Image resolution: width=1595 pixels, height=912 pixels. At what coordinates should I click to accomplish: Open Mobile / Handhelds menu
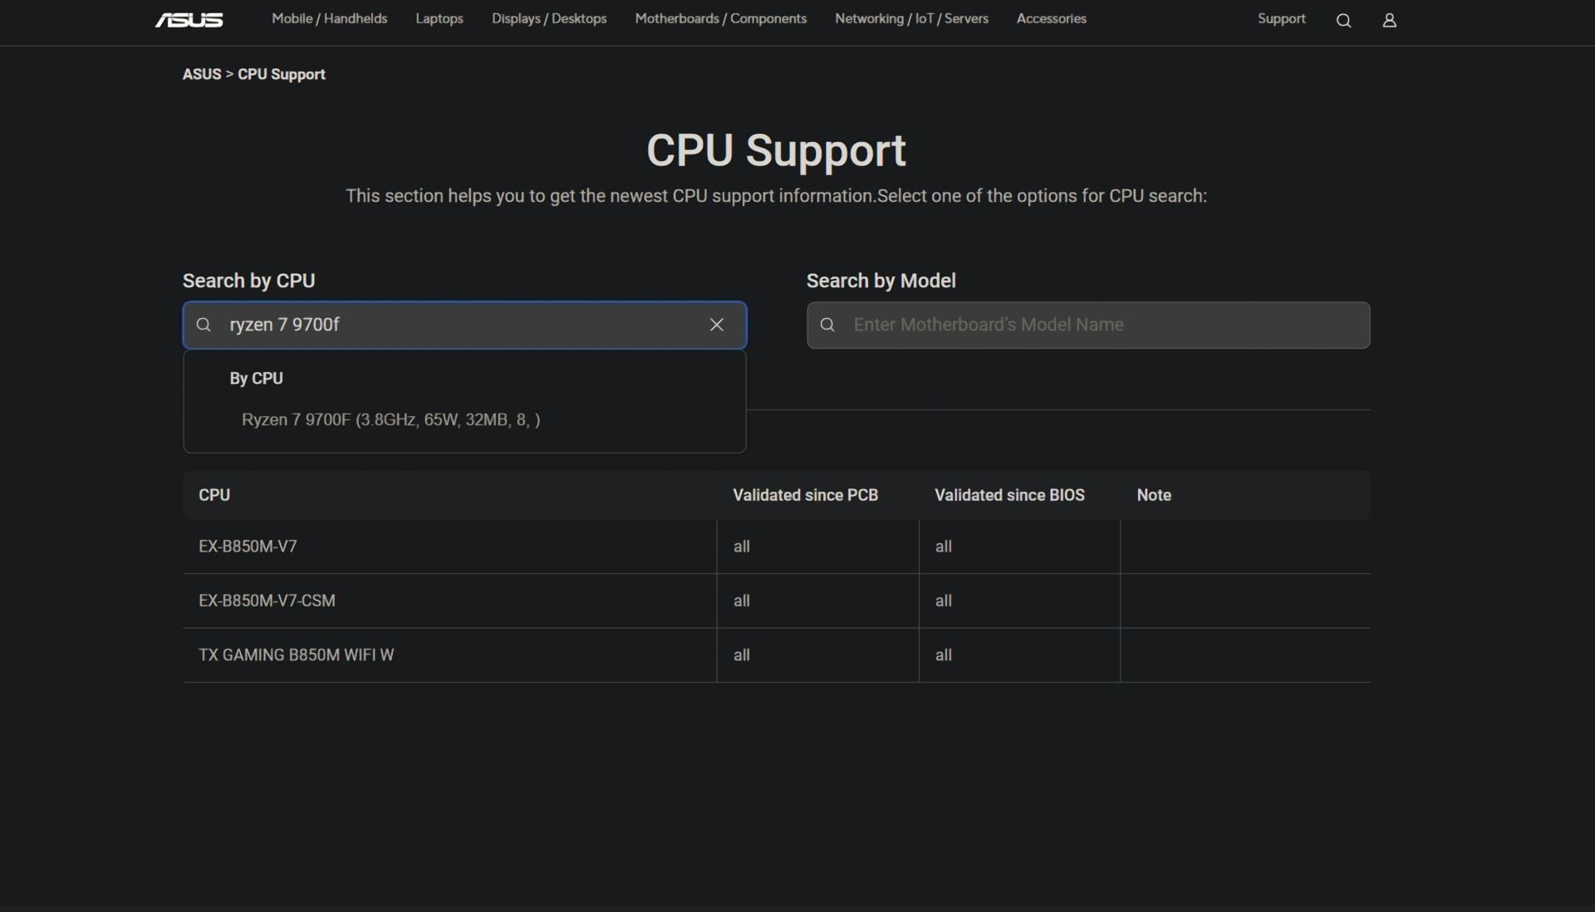(x=330, y=18)
